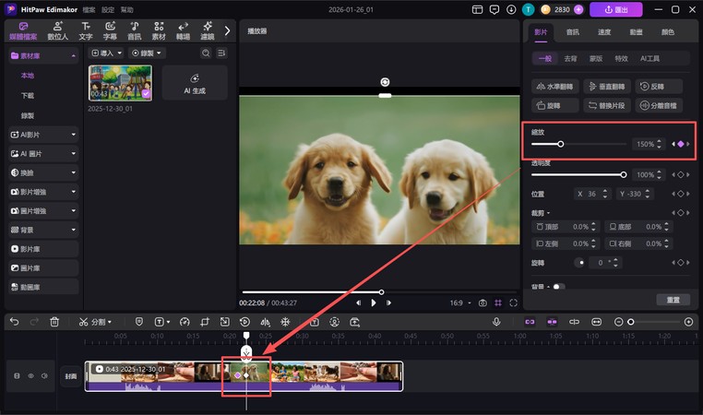Click the undo arrow in timeline toolbar

coord(14,322)
